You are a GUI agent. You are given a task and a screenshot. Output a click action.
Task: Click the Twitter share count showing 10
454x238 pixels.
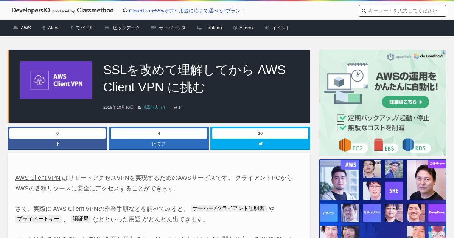260,133
